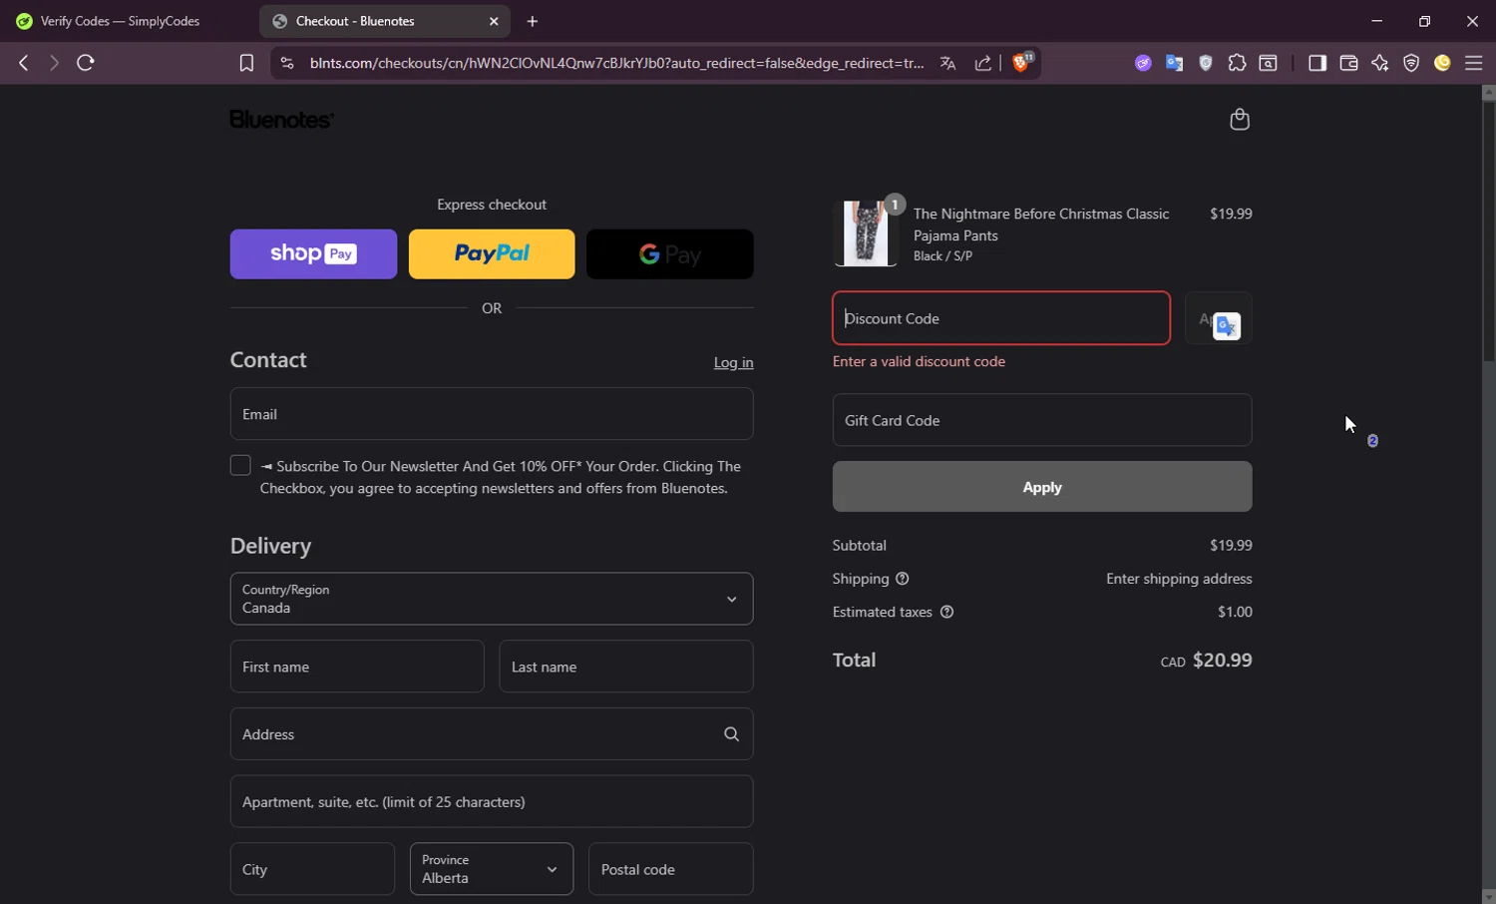Viewport: 1496px width, 904px height.
Task: Open Leo AI sparkle icon
Action: (x=1380, y=63)
